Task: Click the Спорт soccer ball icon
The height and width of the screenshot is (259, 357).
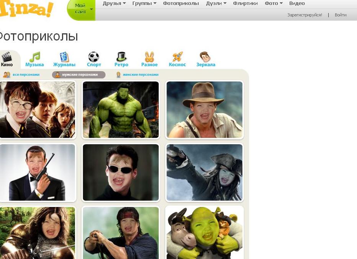Action: [x=94, y=57]
